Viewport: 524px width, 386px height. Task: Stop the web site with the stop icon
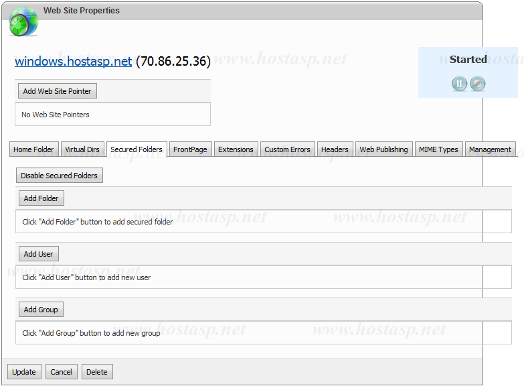point(477,84)
